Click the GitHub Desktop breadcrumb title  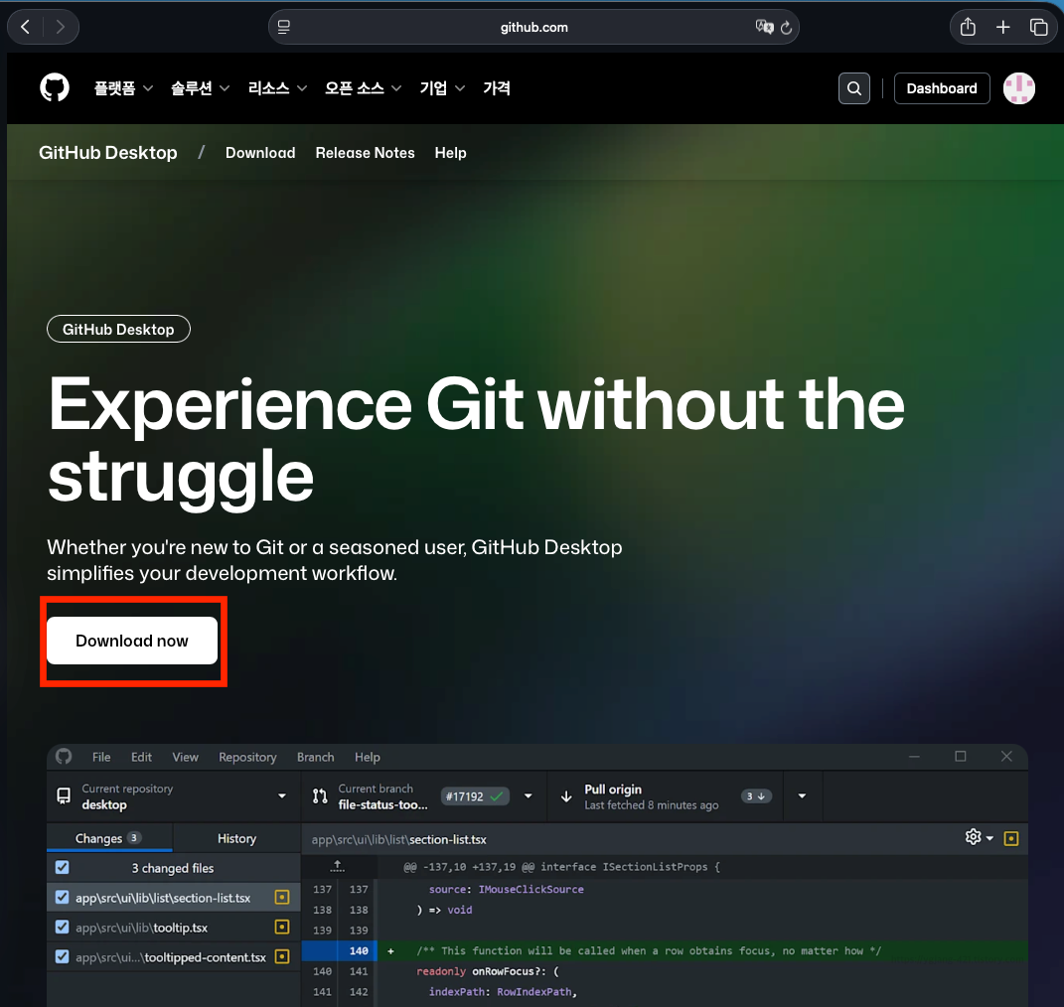(x=108, y=153)
